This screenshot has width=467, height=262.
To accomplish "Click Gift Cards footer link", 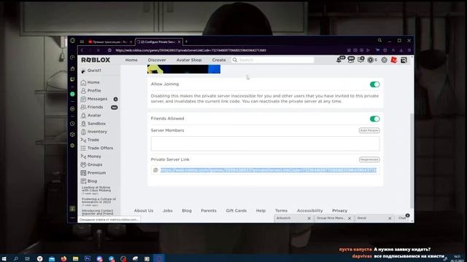I will point(236,210).
